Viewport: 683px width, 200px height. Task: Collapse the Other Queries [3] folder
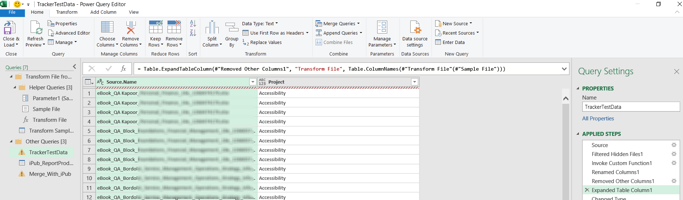tap(11, 141)
